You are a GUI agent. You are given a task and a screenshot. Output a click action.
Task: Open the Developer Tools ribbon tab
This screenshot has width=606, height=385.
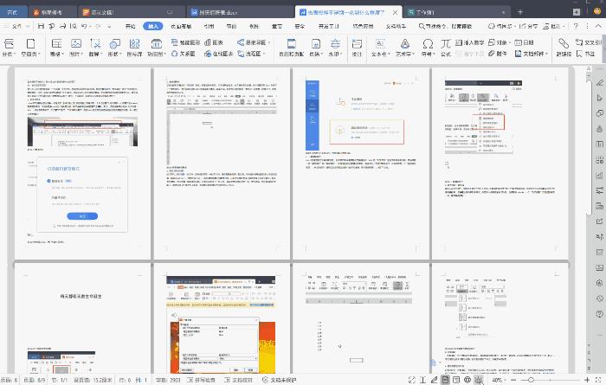pyautogui.click(x=328, y=26)
